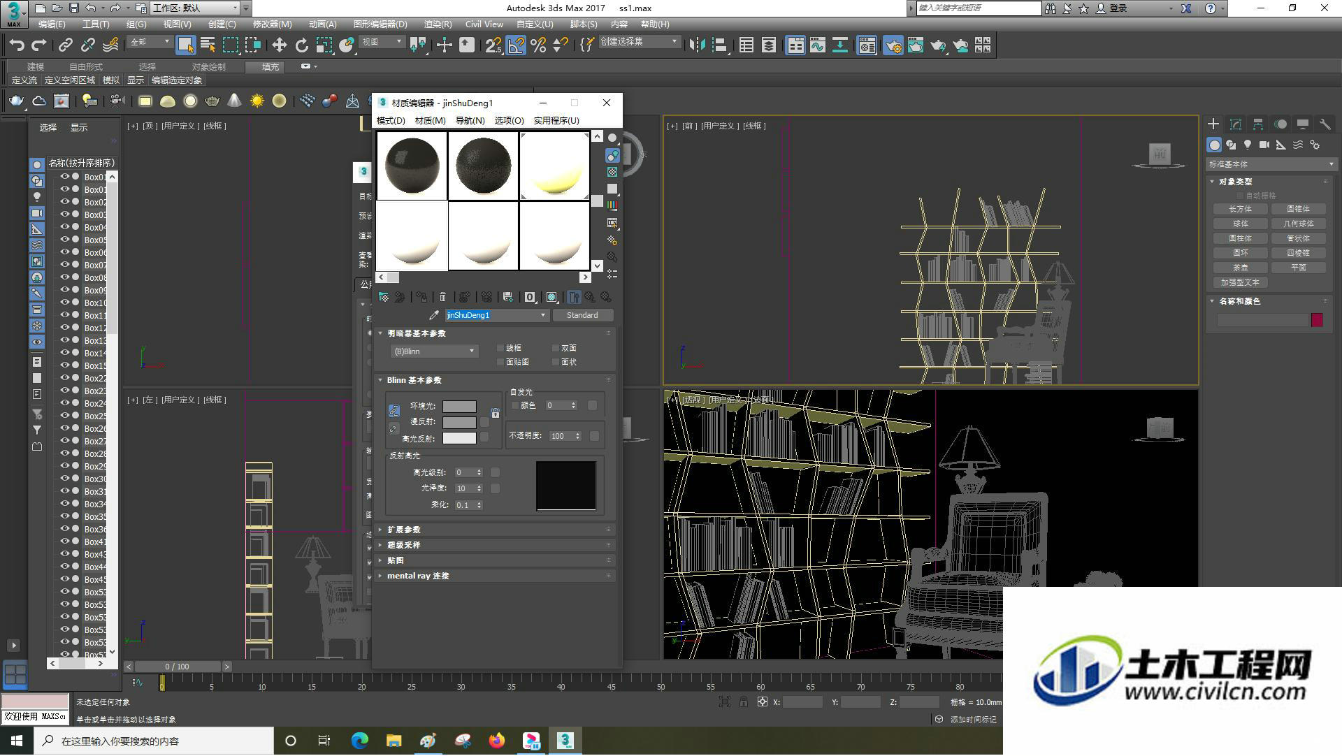The width and height of the screenshot is (1342, 756).
Task: Click the Undo arrow in main toolbar
Action: (x=17, y=45)
